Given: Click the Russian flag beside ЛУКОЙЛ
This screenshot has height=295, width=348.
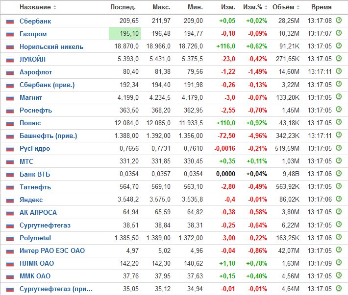Looking at the screenshot, I should 10,60.
